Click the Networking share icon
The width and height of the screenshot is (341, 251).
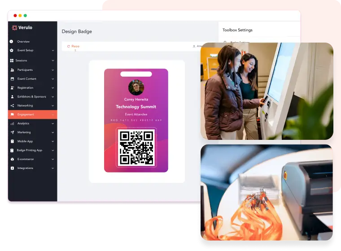point(12,105)
